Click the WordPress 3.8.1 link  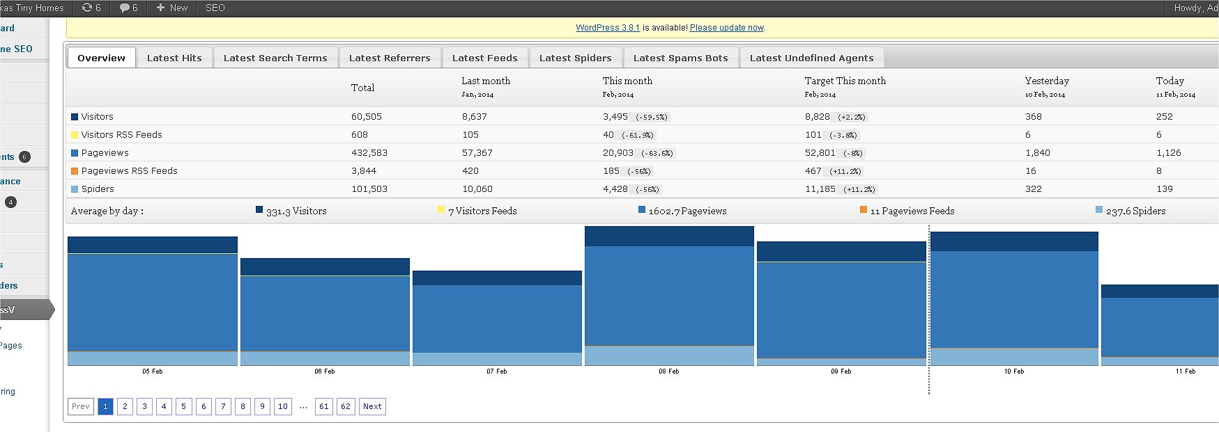pos(607,28)
